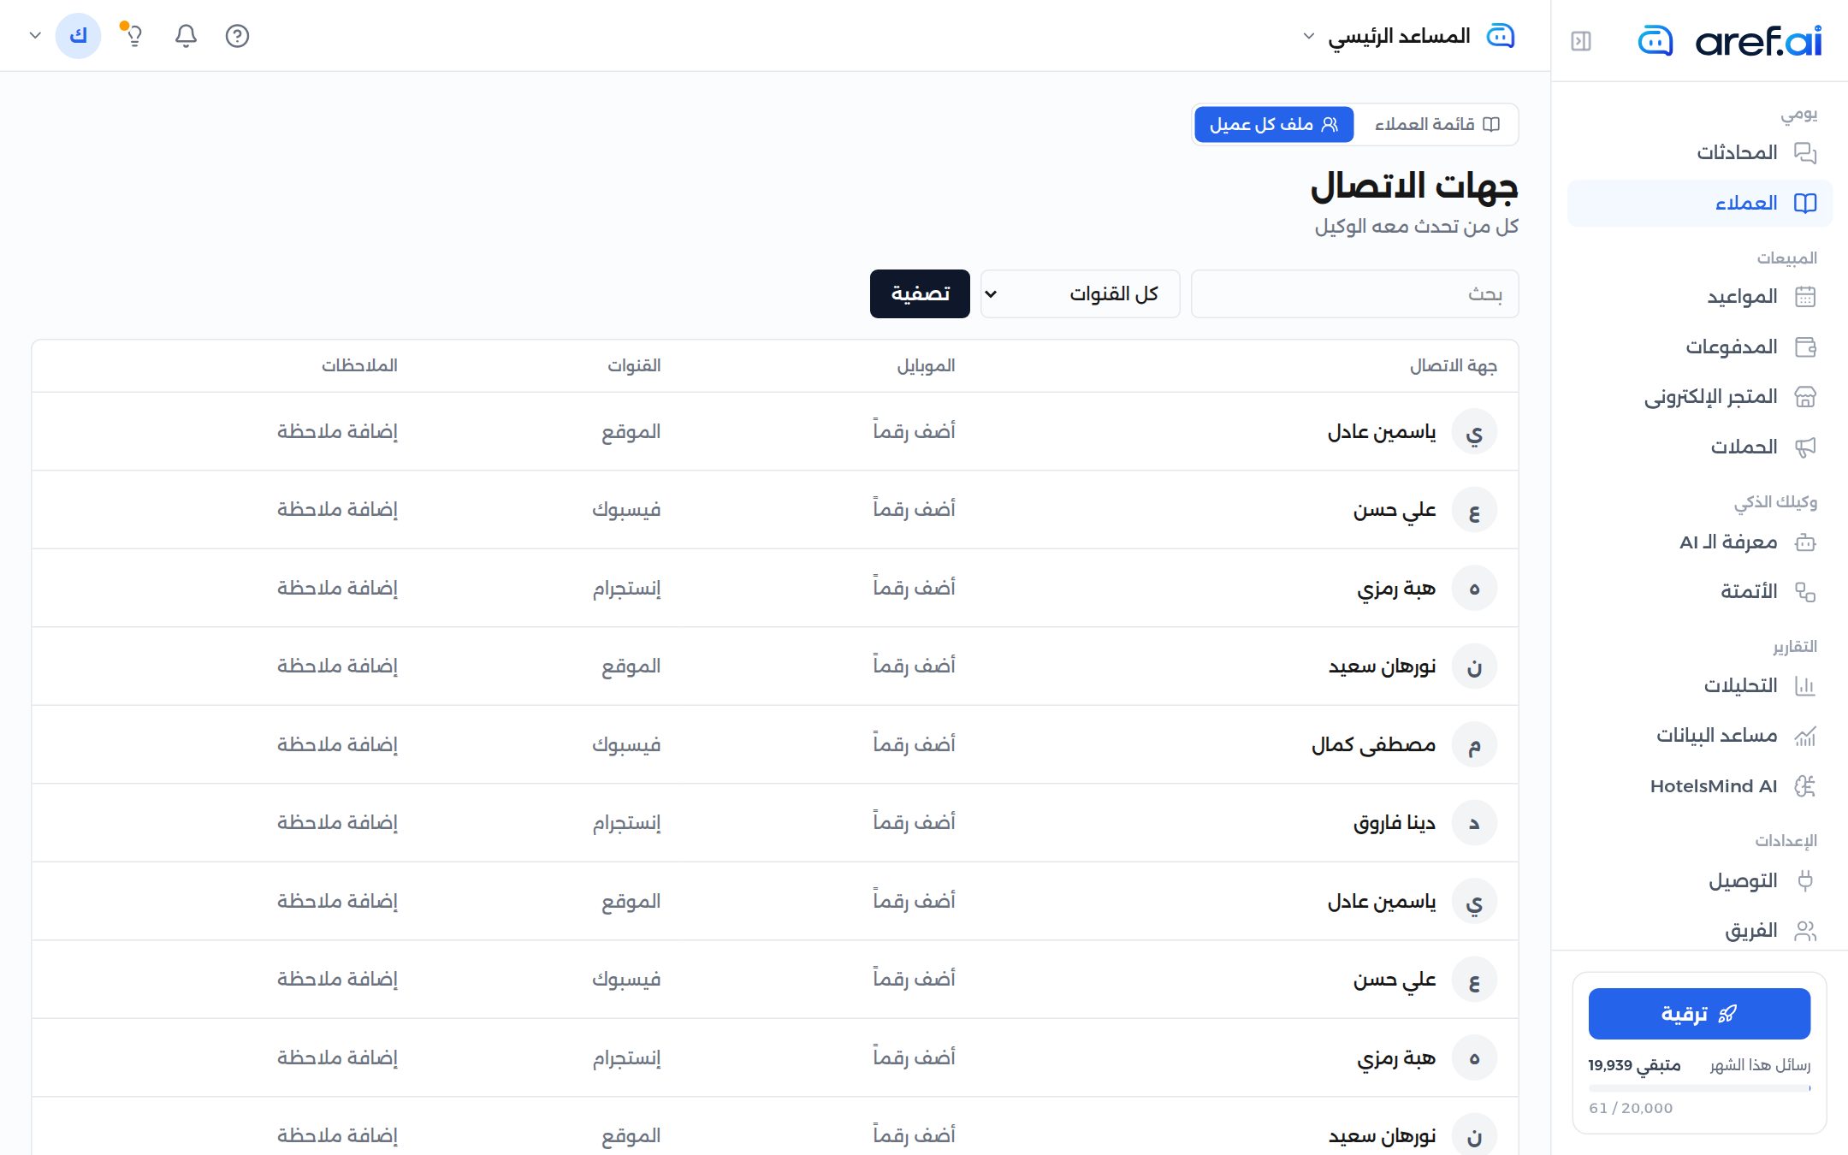Open مساعد البيانات chart icon
Image resolution: width=1848 pixels, height=1155 pixels.
(1805, 736)
